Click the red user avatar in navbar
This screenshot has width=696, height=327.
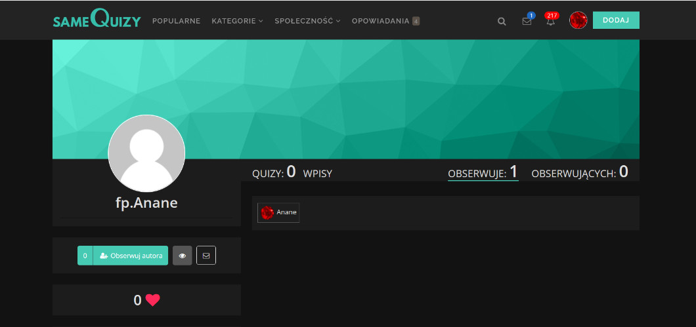[x=578, y=20]
